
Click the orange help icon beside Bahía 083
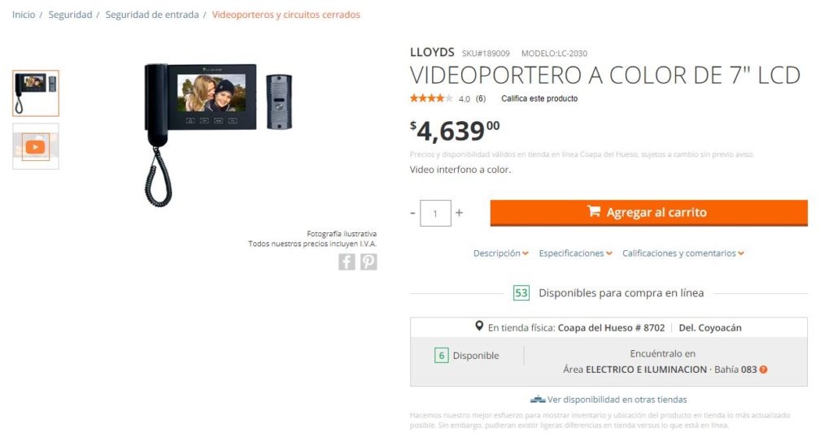[763, 370]
